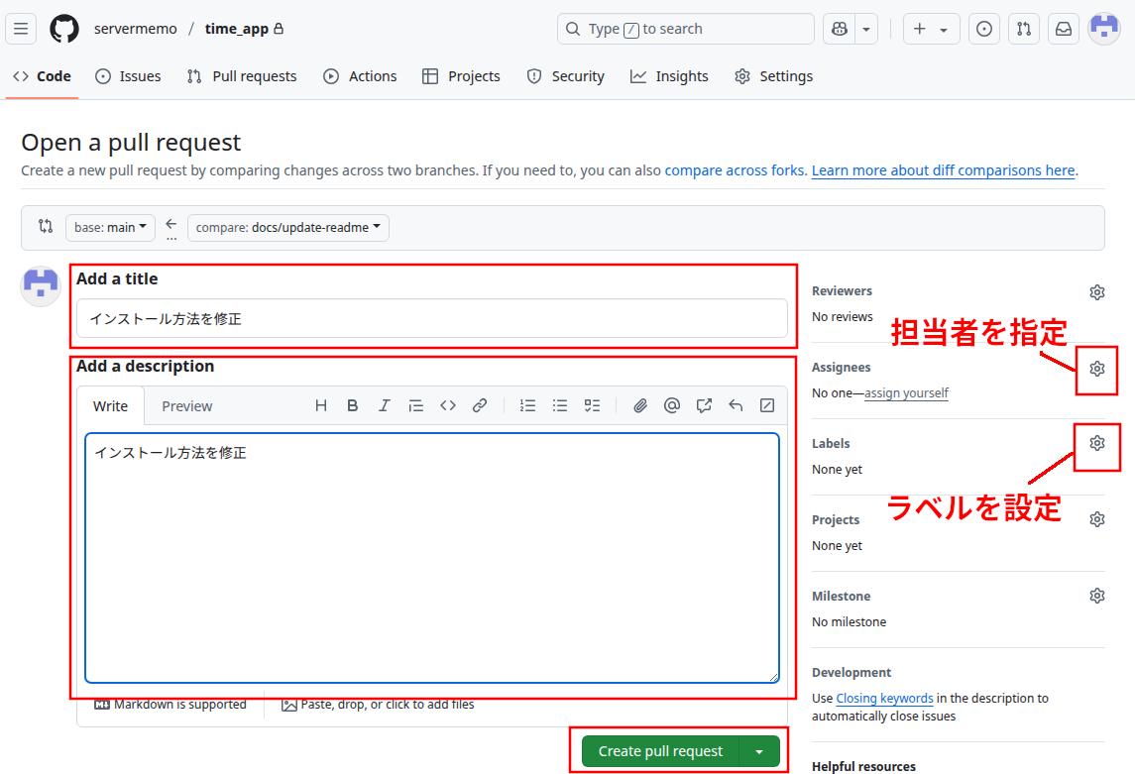1135x774 pixels.
Task: Switch to the Issues tab
Action: coord(128,76)
